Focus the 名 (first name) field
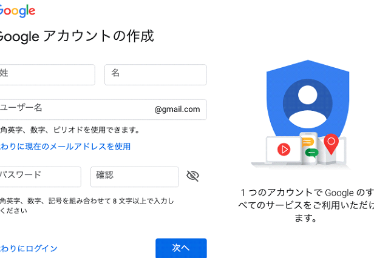 coord(155,74)
